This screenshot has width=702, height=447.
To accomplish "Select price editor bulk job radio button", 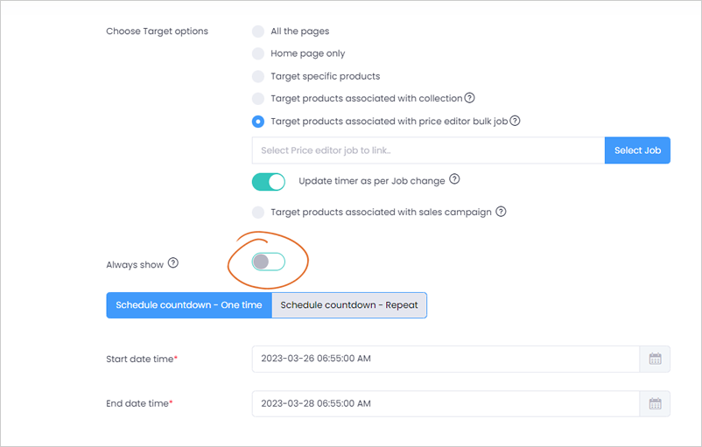I will [258, 122].
